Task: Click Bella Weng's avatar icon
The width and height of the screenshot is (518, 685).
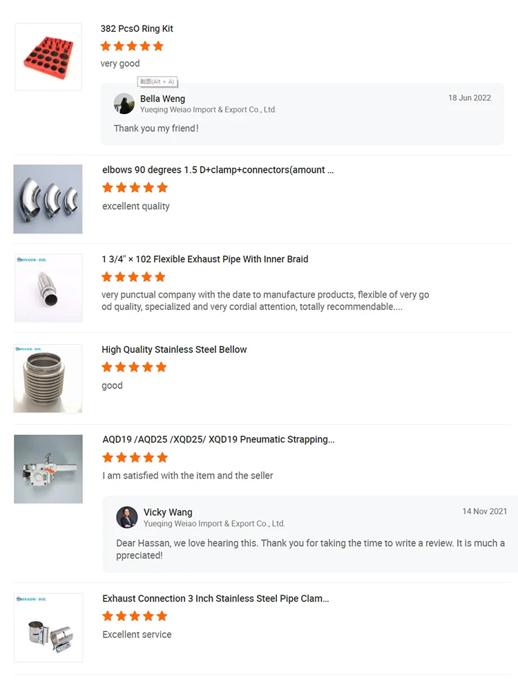Action: coord(124,104)
